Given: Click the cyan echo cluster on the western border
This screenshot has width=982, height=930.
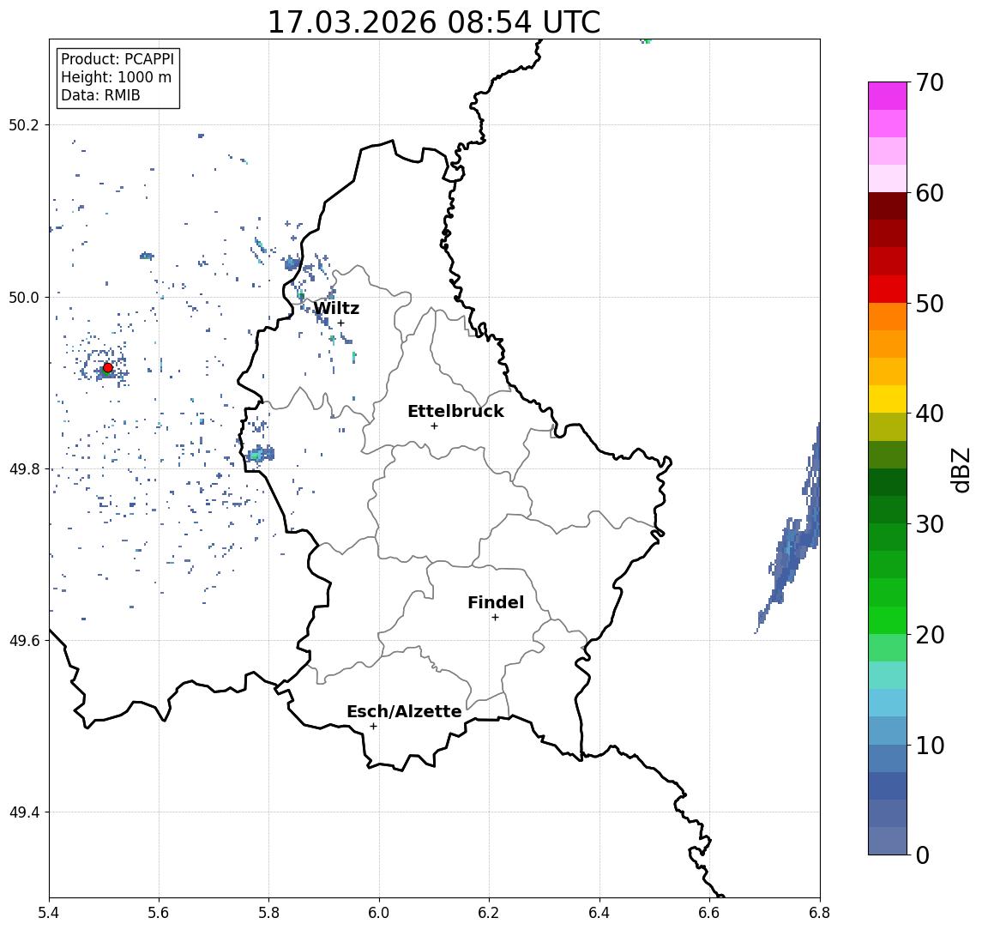Looking at the screenshot, I should pos(261,454).
